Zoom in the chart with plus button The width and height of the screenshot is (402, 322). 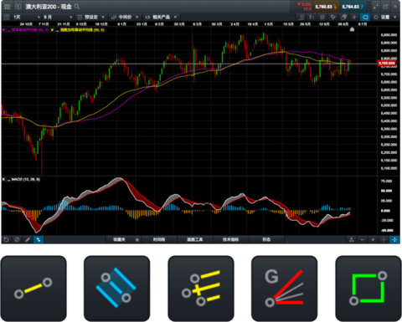click(x=373, y=240)
